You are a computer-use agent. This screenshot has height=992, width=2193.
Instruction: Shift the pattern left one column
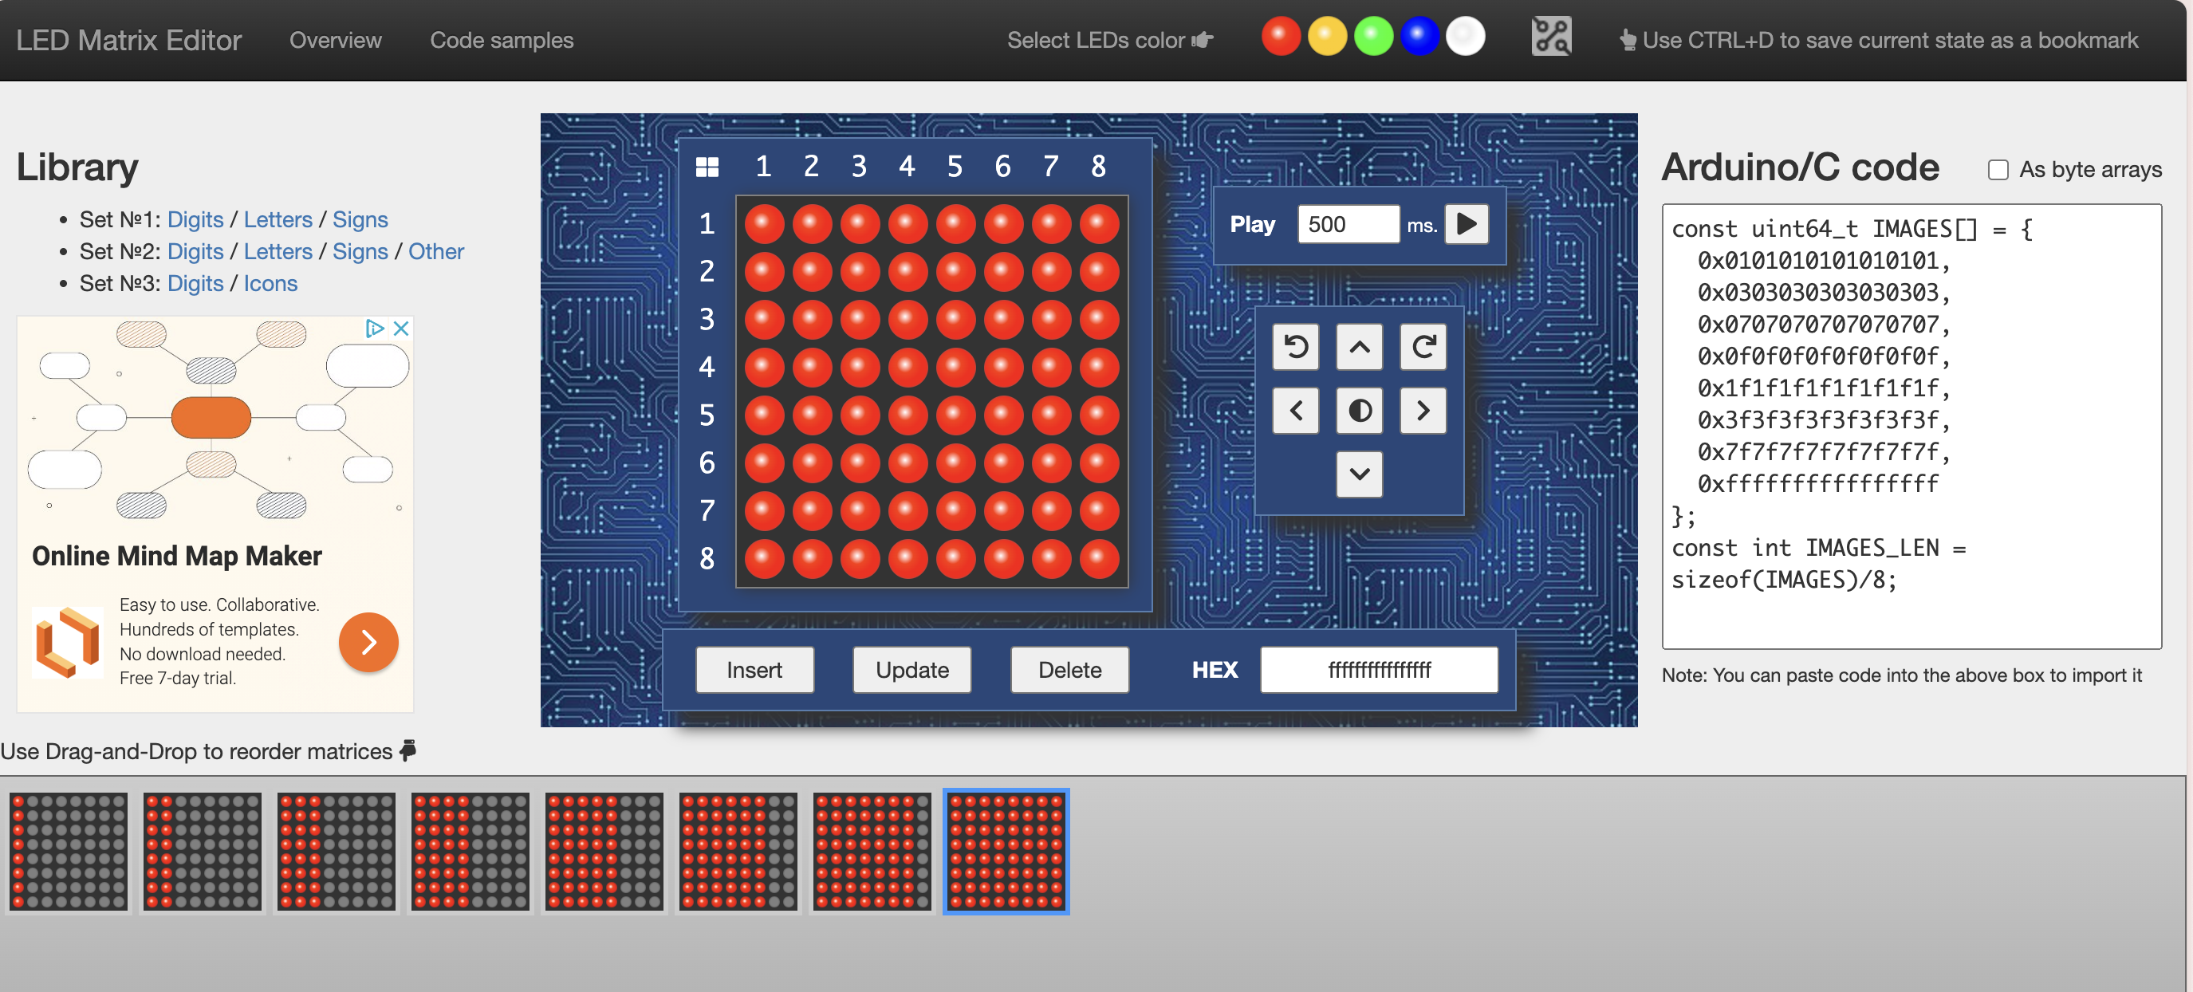tap(1295, 411)
